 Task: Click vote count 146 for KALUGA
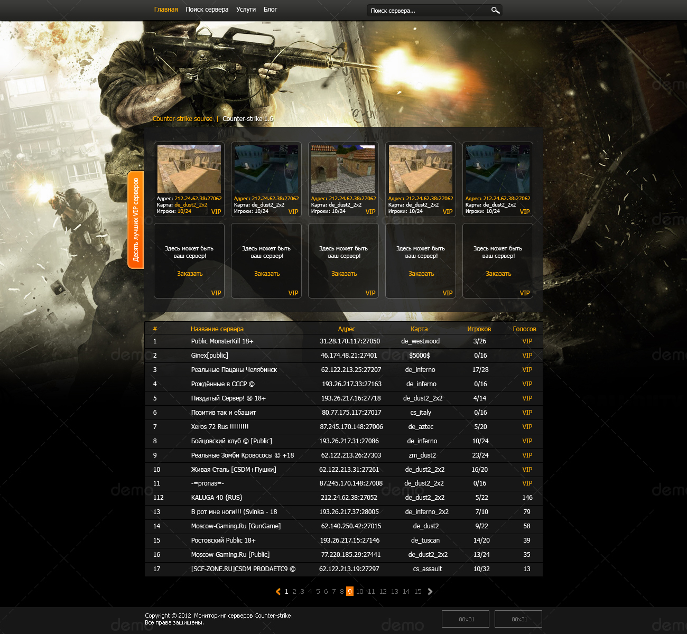(527, 498)
